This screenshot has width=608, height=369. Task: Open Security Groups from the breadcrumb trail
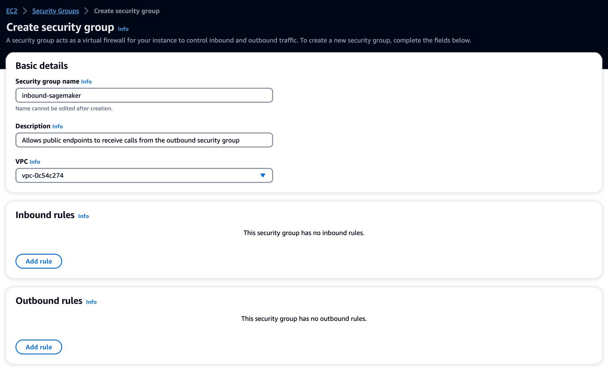tap(55, 11)
